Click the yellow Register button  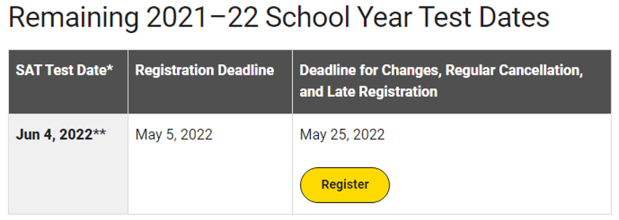(345, 184)
